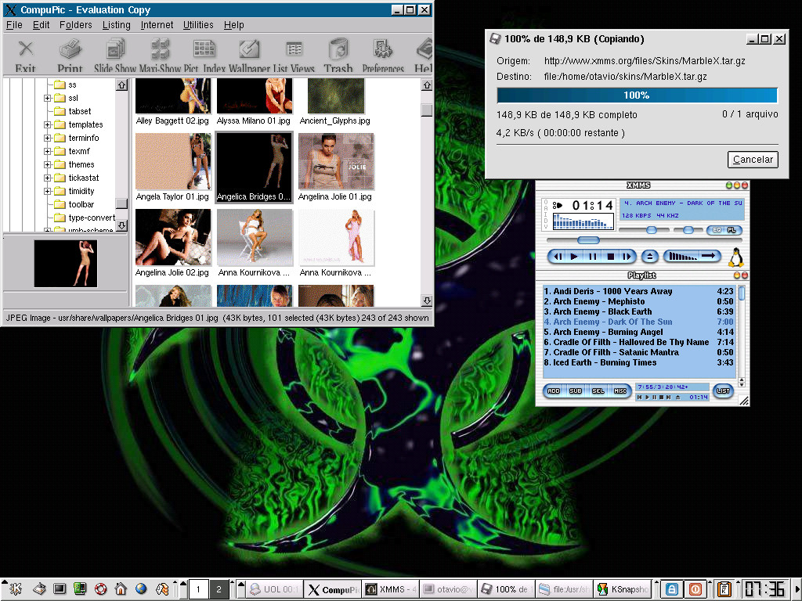Click the playlist SUB button

pyautogui.click(x=576, y=391)
